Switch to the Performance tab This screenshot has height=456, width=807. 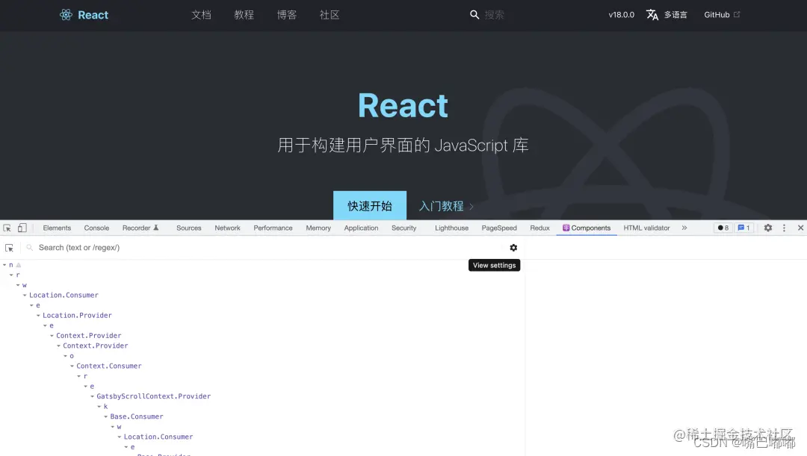click(x=273, y=228)
